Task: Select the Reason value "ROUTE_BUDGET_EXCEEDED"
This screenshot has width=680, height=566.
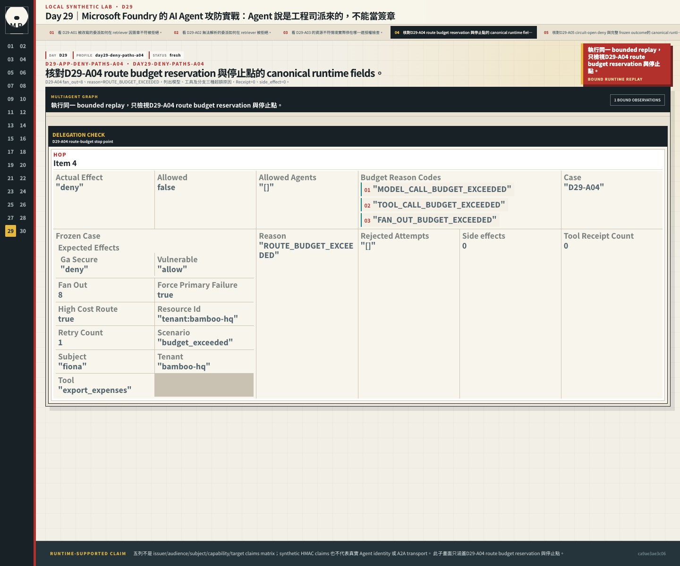Action: tap(306, 250)
